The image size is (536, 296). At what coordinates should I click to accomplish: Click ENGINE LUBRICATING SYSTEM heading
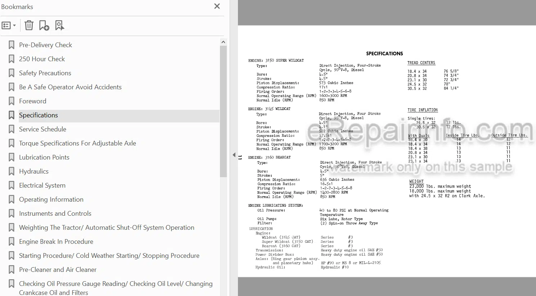[275, 205]
